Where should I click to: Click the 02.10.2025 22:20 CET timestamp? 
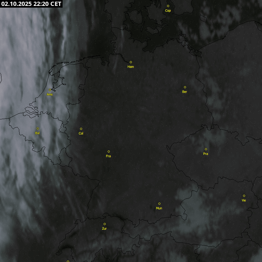pos(31,4)
